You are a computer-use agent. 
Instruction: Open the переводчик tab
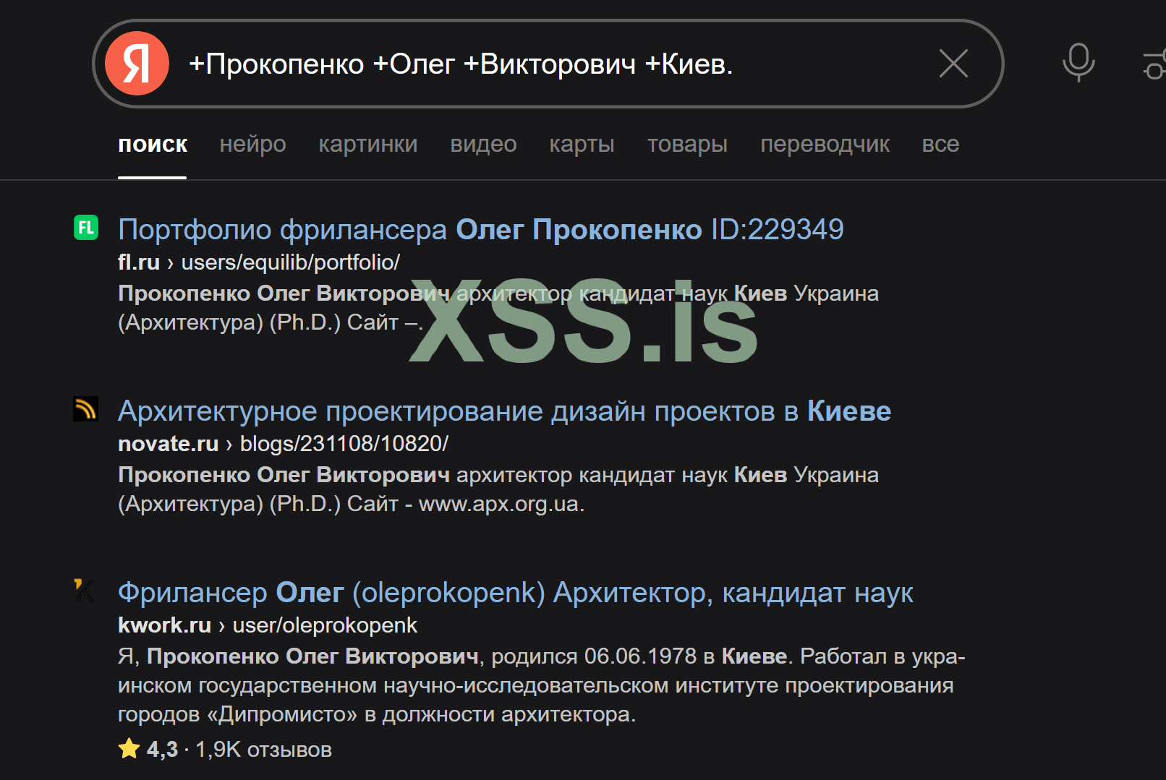(x=825, y=144)
